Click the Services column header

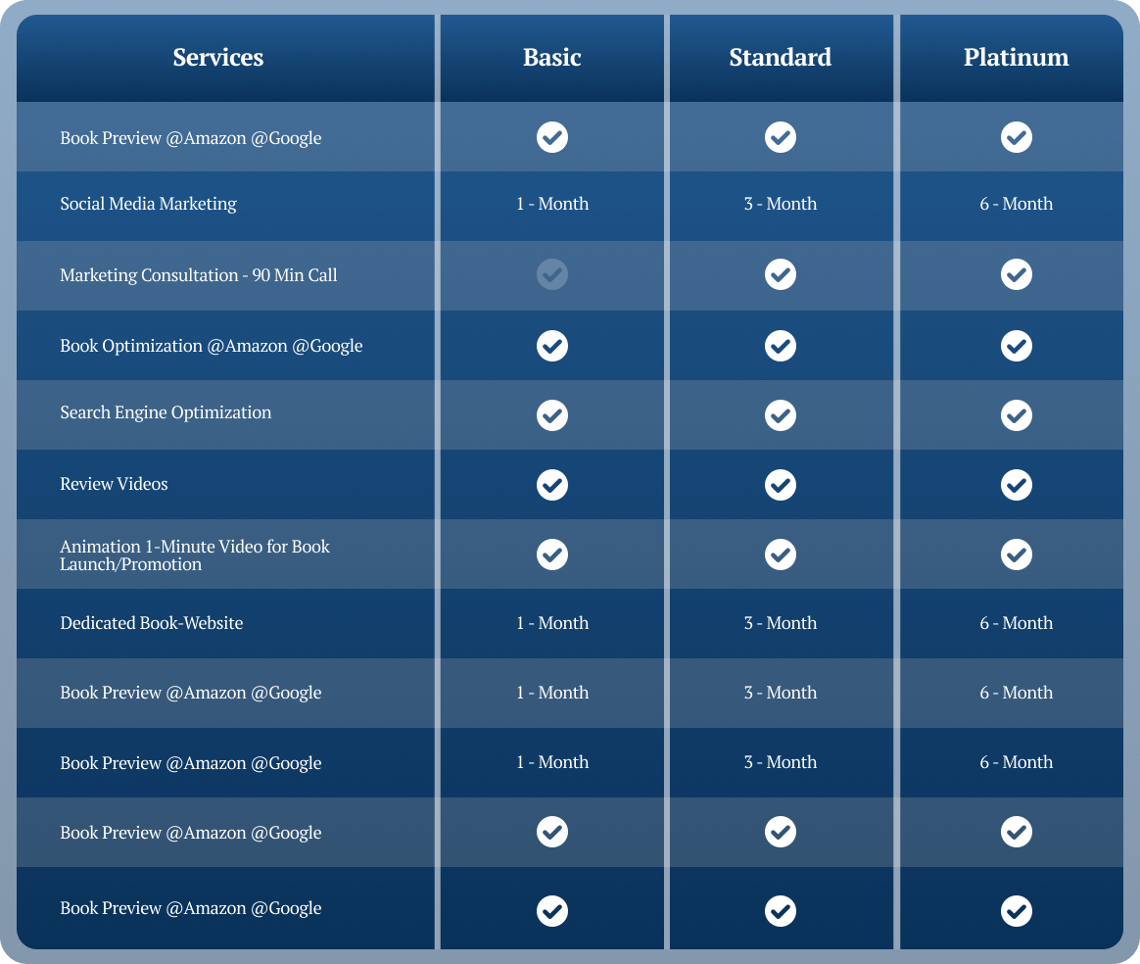coord(218,58)
